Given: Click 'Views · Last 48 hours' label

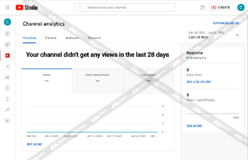Looking at the screenshot, I should point(201,100).
